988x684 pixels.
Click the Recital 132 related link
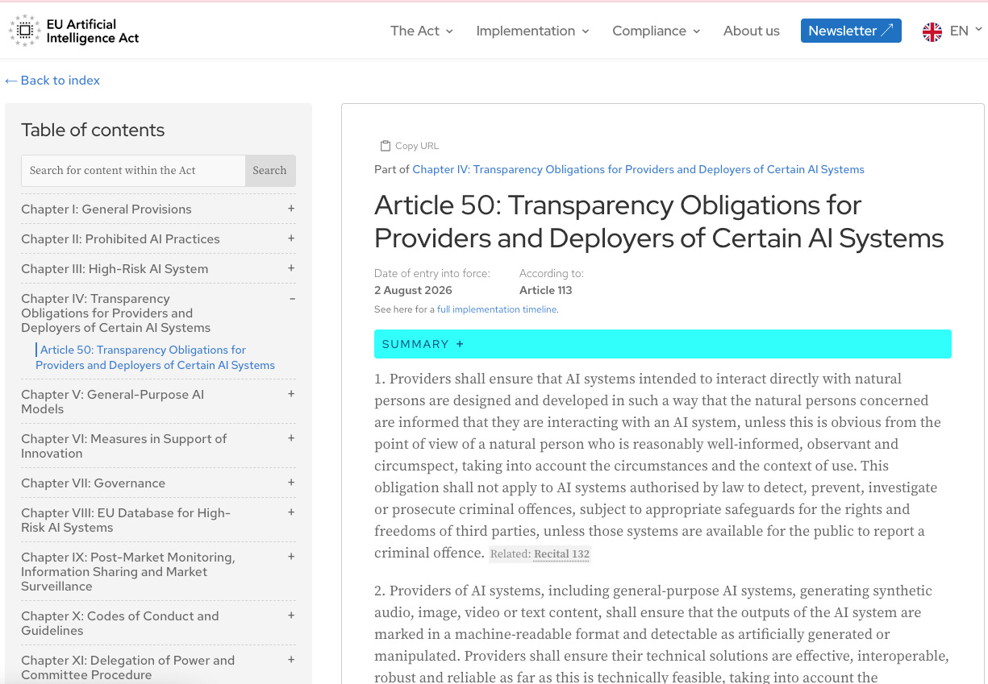click(x=561, y=554)
